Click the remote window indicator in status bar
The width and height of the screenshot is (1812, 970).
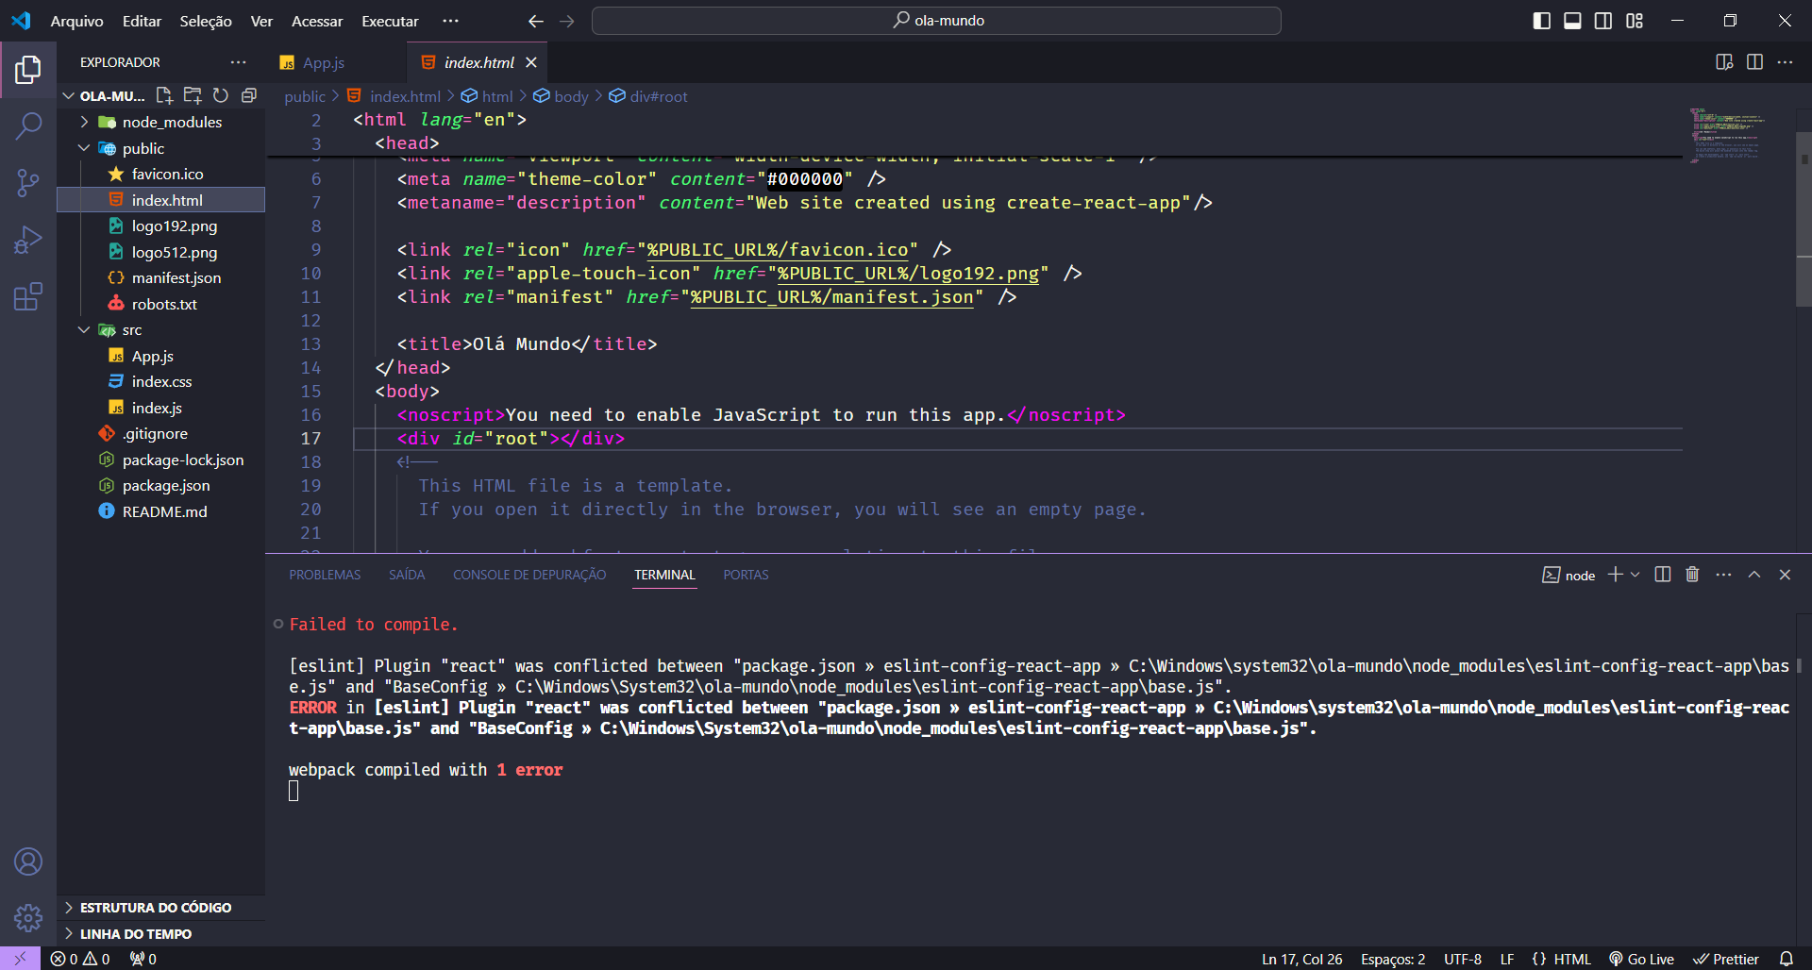coord(20,959)
